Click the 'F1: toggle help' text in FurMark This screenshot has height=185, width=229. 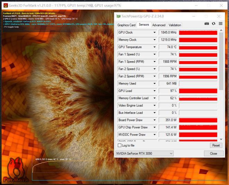point(11,27)
